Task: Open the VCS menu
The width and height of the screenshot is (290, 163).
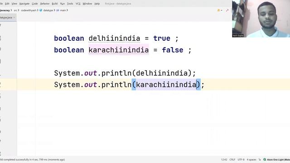Action: [x=78, y=4]
